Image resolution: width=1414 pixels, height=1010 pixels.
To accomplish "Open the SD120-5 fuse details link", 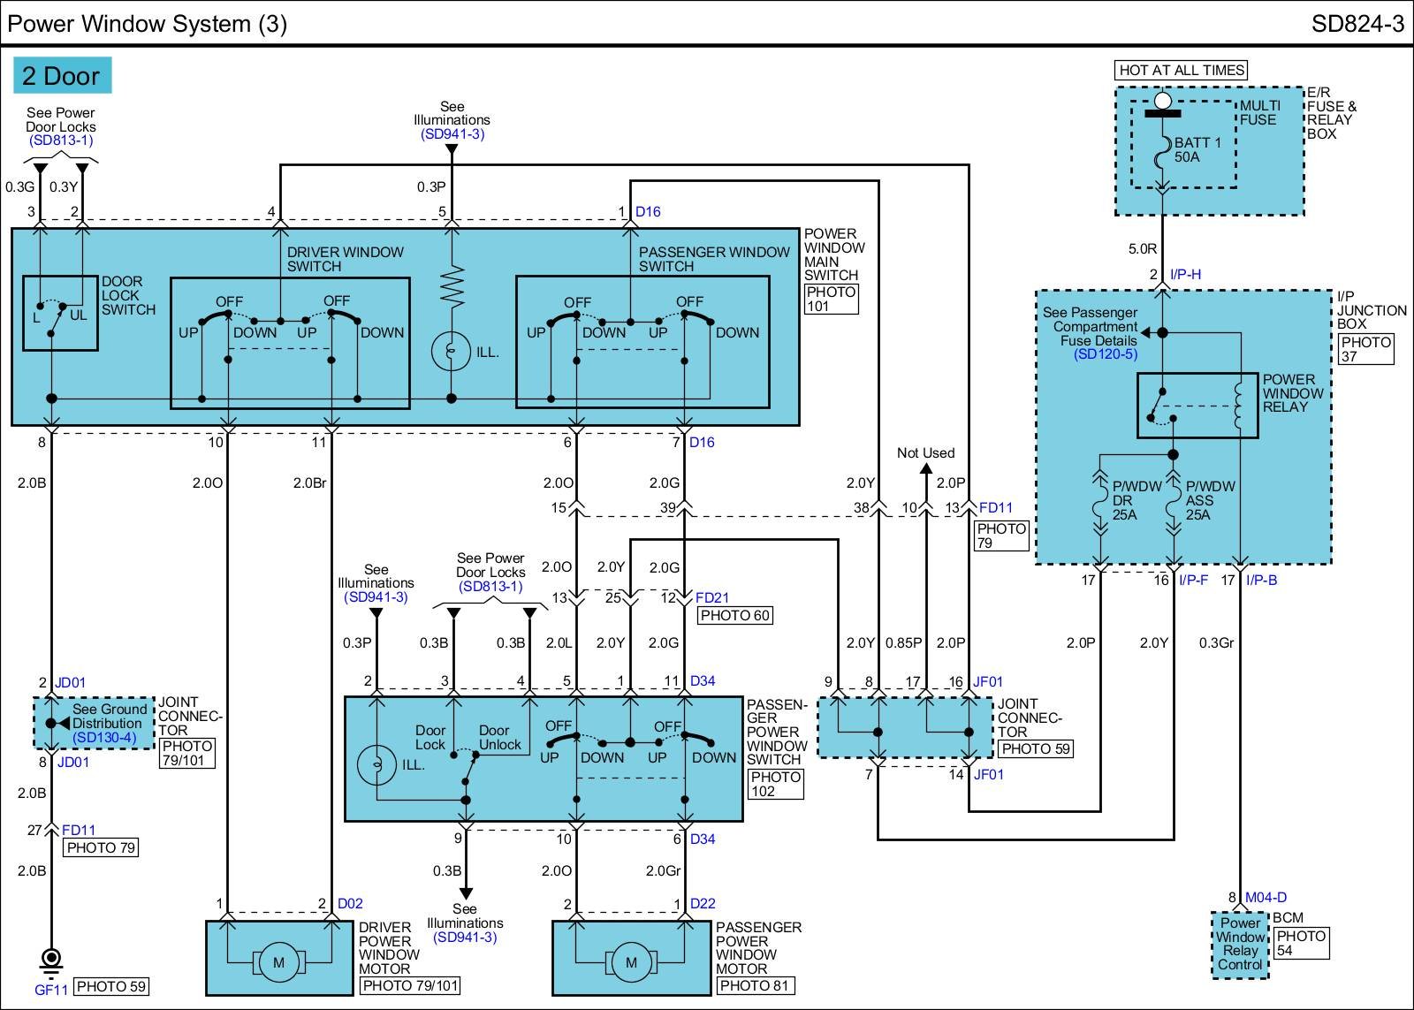I will [x=1105, y=354].
